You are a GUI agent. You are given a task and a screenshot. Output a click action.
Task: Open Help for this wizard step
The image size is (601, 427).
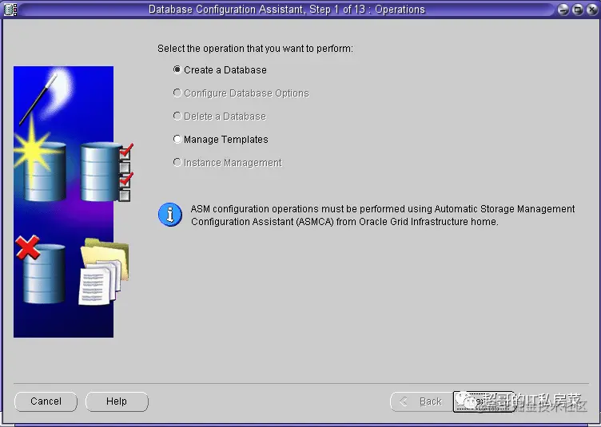click(x=117, y=401)
